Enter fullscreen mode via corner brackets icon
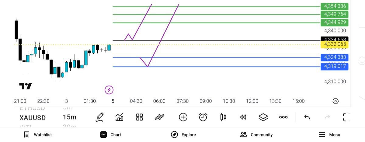 click(346, 117)
